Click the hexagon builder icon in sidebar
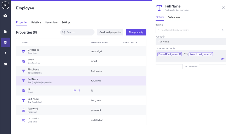Viewport: 230px width, 134px height. point(5,16)
